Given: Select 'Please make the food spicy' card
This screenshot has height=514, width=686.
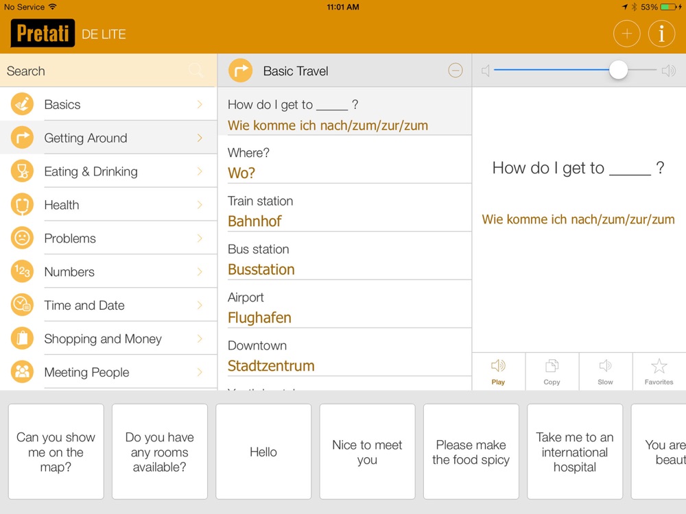Looking at the screenshot, I should tap(471, 452).
